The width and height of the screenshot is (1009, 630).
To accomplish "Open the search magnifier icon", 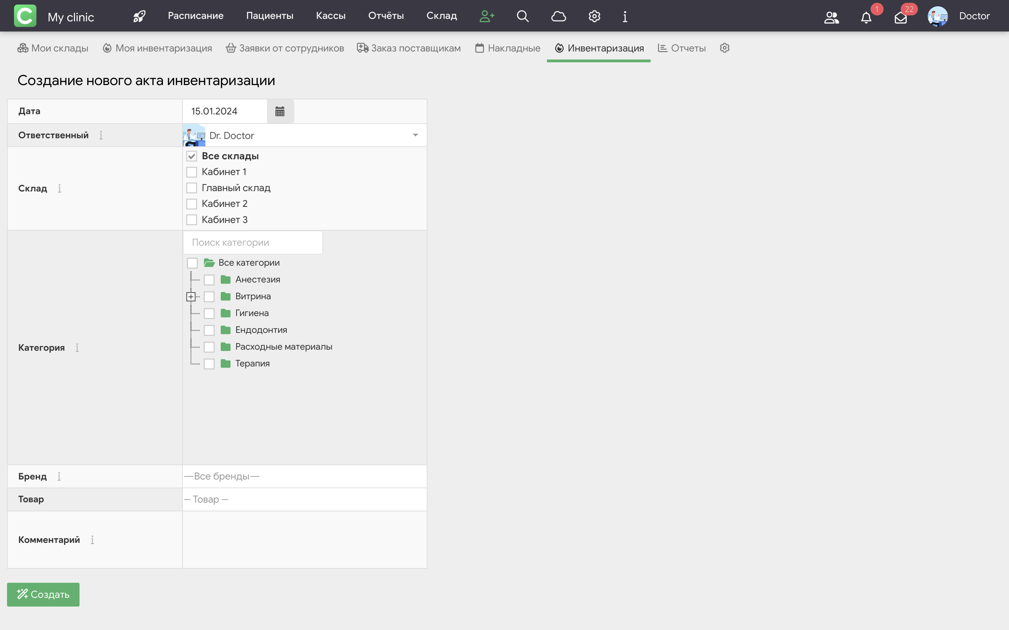I will coord(522,16).
